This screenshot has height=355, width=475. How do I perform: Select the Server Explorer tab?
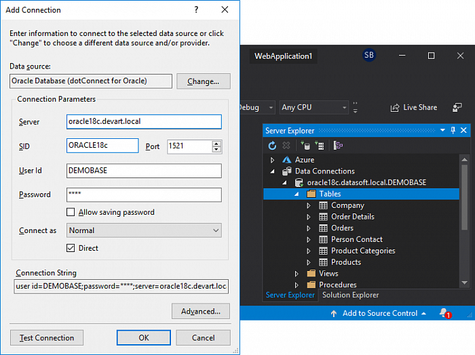click(290, 295)
